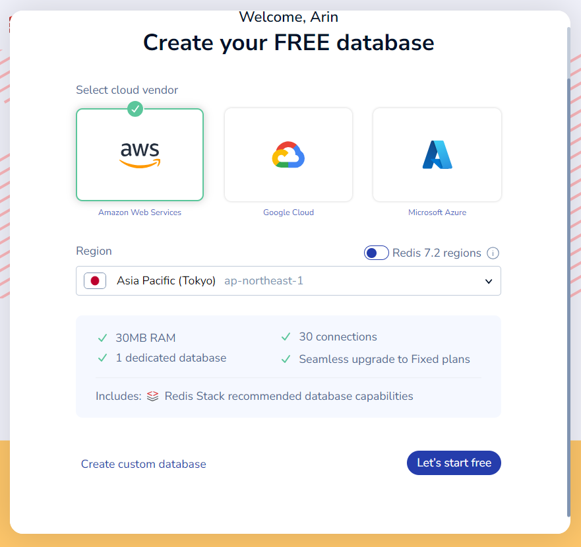Screen dimensions: 581x547
Task: Click the Redis Stack icon beside Includes
Action: tap(152, 396)
